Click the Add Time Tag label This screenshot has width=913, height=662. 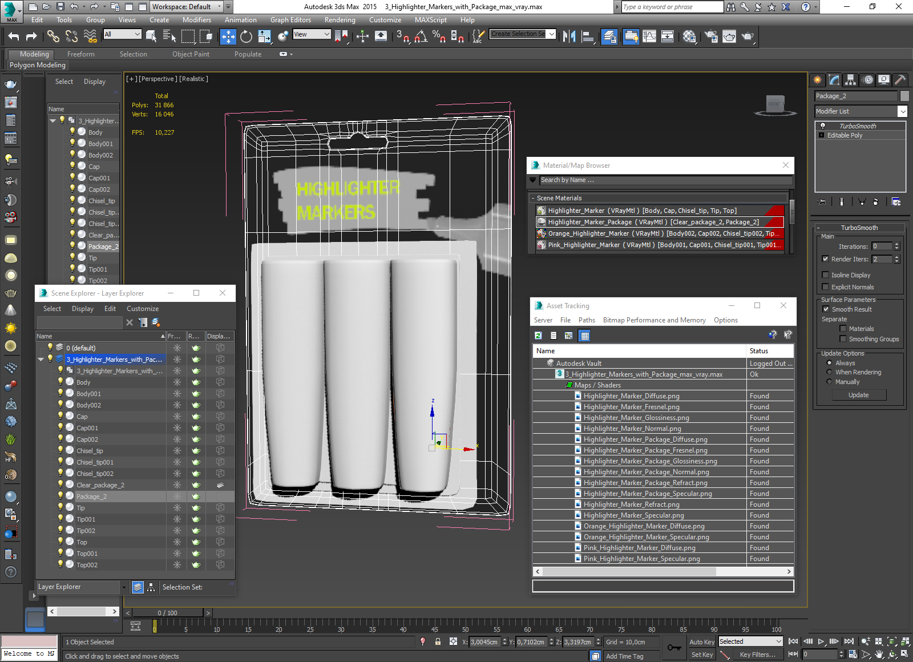[x=625, y=656]
